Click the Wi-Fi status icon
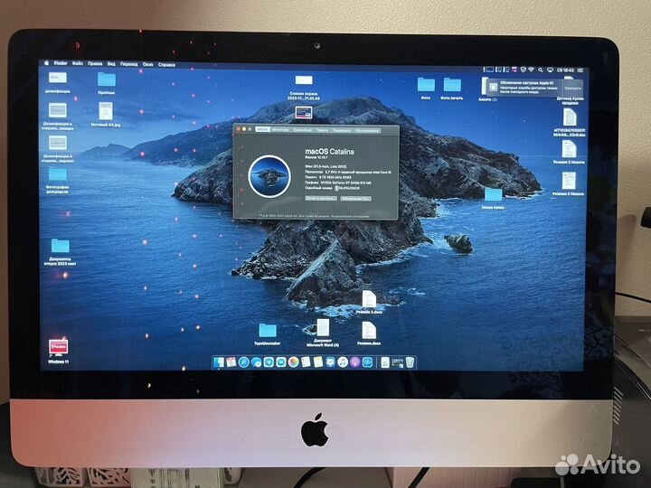 531,70
